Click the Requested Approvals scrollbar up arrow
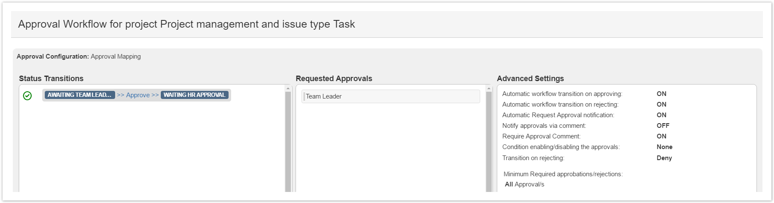 pos(489,88)
